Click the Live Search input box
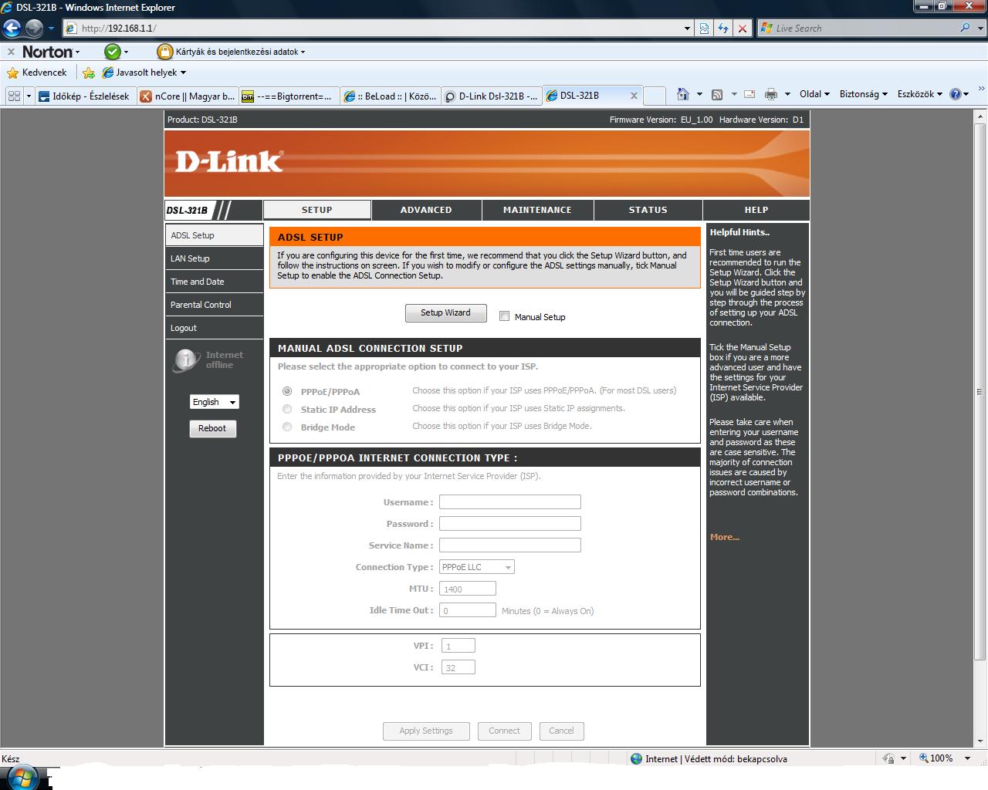The image size is (988, 790). pos(858,29)
